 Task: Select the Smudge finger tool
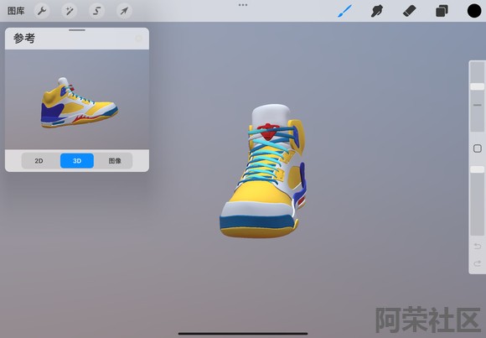(x=377, y=12)
